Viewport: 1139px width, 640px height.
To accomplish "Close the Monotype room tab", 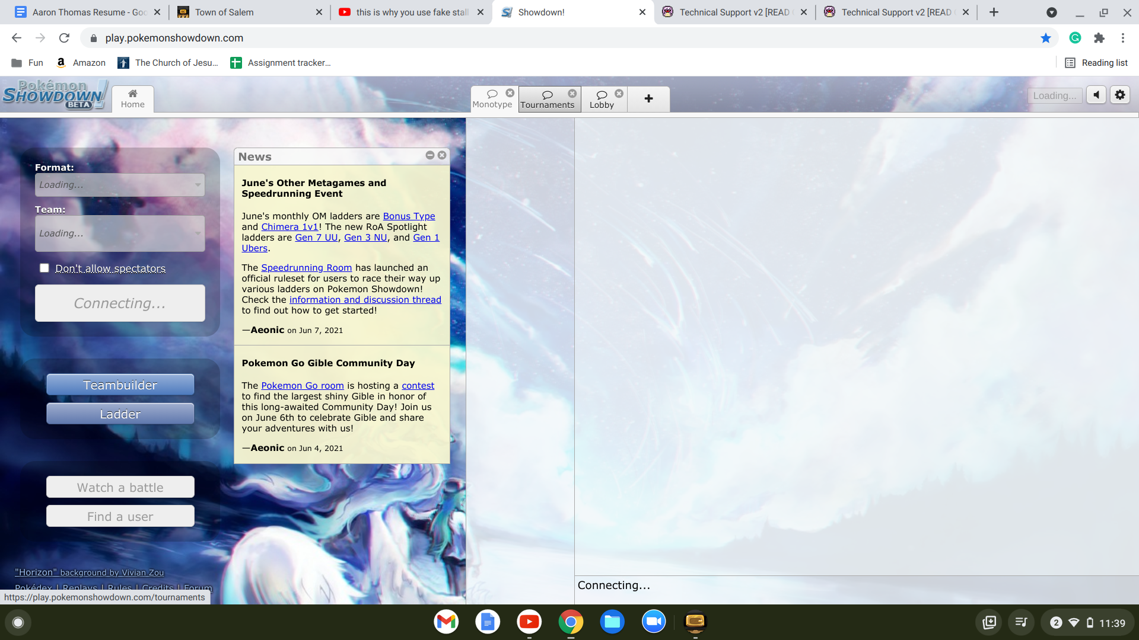I will coord(510,93).
